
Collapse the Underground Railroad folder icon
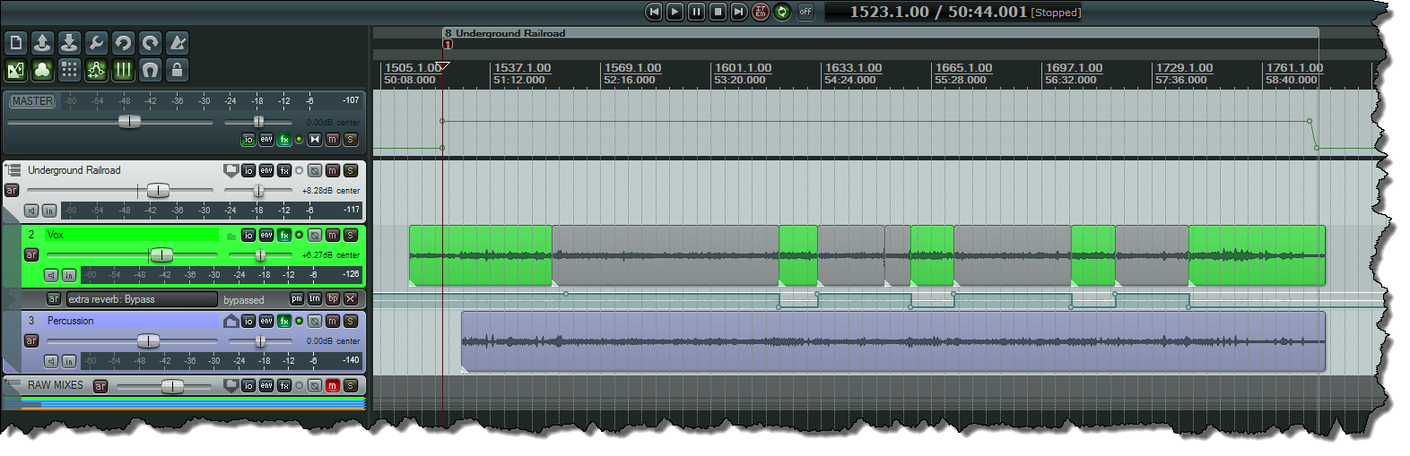(x=13, y=169)
